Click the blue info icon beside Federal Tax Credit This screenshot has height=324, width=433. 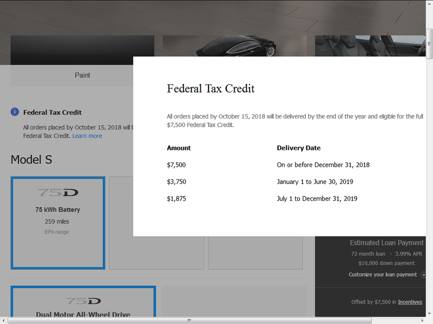coord(15,112)
